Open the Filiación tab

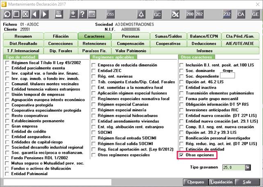(x=61, y=36)
